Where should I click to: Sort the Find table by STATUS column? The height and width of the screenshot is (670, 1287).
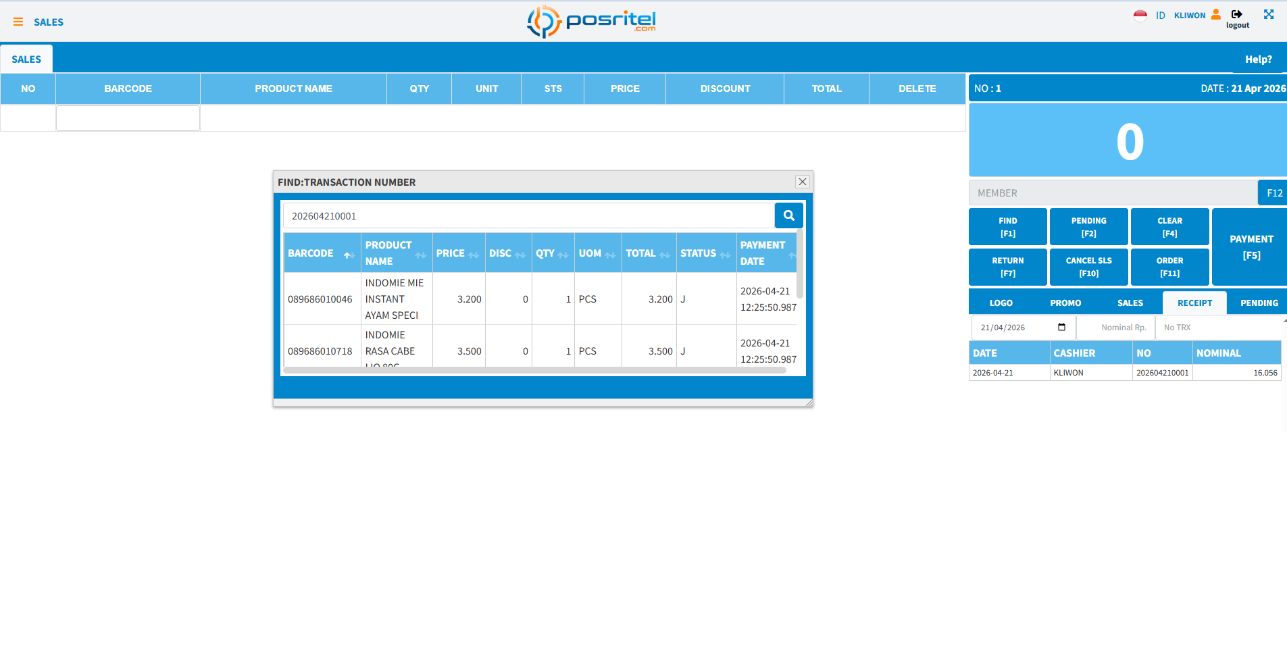click(706, 253)
